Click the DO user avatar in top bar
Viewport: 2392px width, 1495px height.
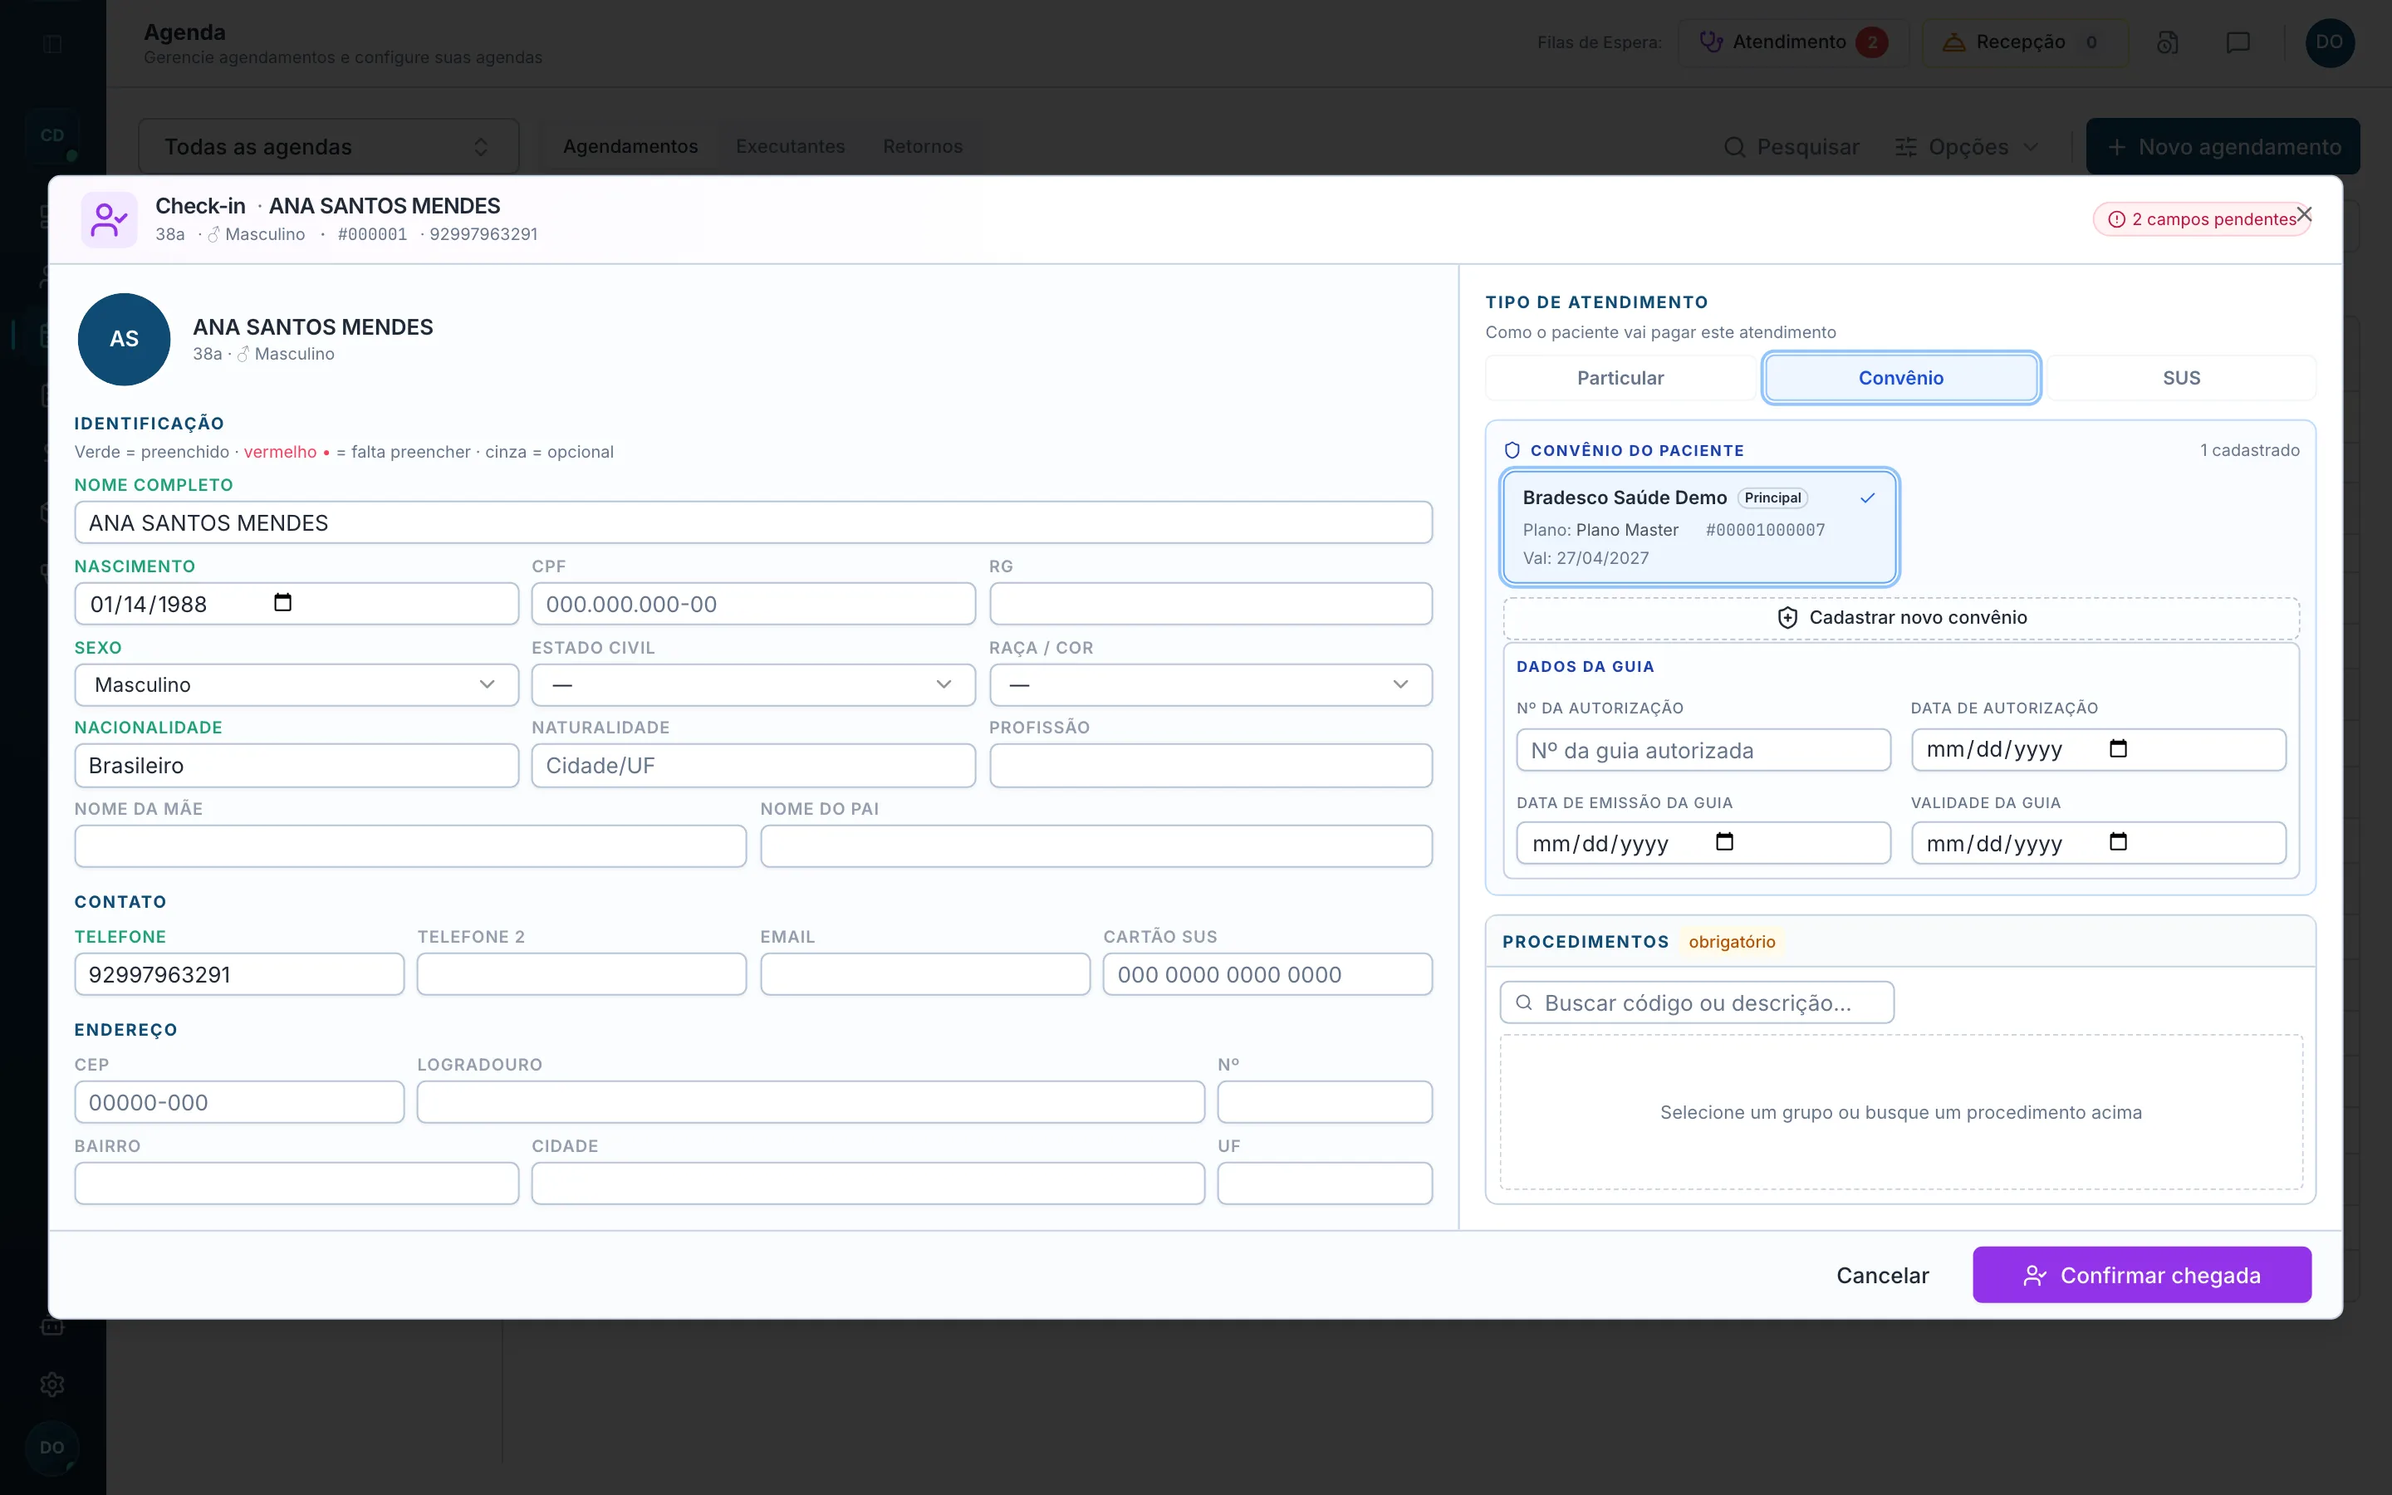point(2329,42)
